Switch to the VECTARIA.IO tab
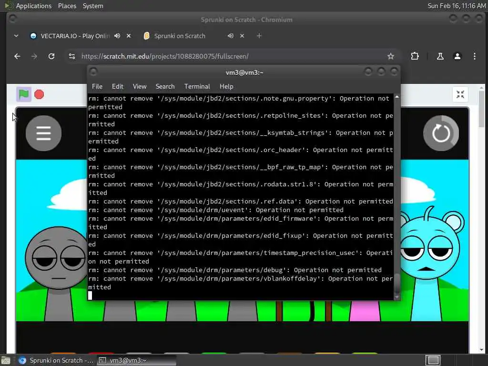Viewport: 488px width, 366px height. pyautogui.click(x=75, y=36)
